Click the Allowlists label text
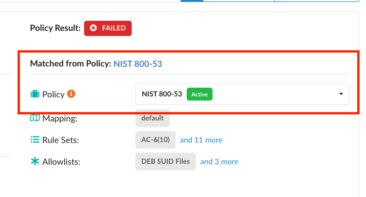Screen dimensions: 366x197 point(61,162)
